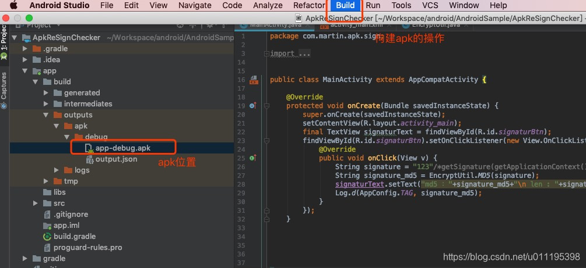Open the Analyze menu
The width and height of the screenshot is (586, 268).
click(x=268, y=5)
